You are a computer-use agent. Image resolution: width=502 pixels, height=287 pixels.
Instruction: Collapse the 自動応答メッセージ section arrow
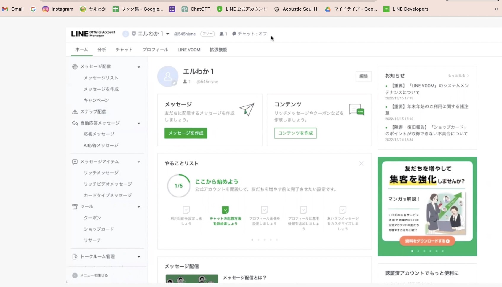139,123
